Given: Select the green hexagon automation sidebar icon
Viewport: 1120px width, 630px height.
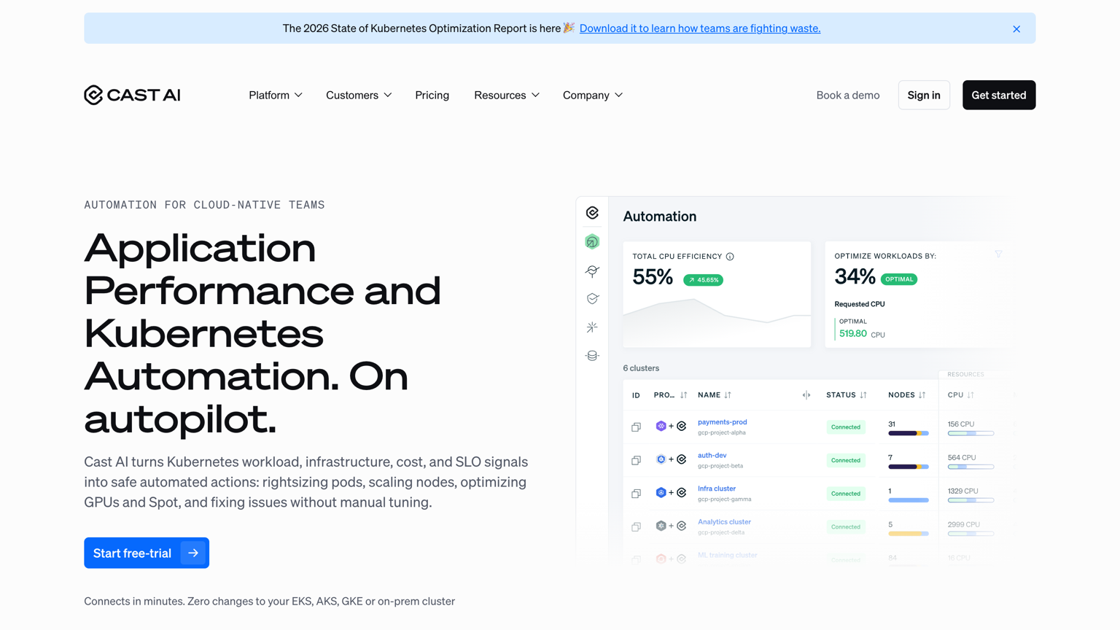Looking at the screenshot, I should click(x=592, y=242).
